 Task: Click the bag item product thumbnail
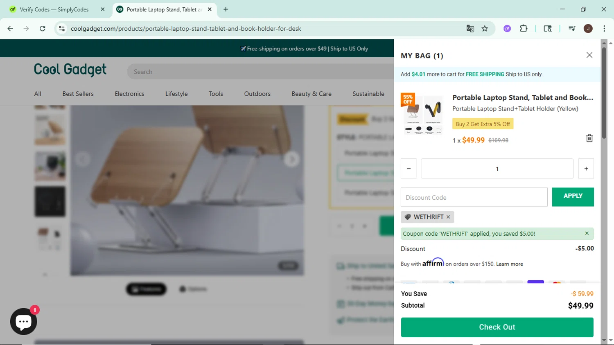[422, 115]
